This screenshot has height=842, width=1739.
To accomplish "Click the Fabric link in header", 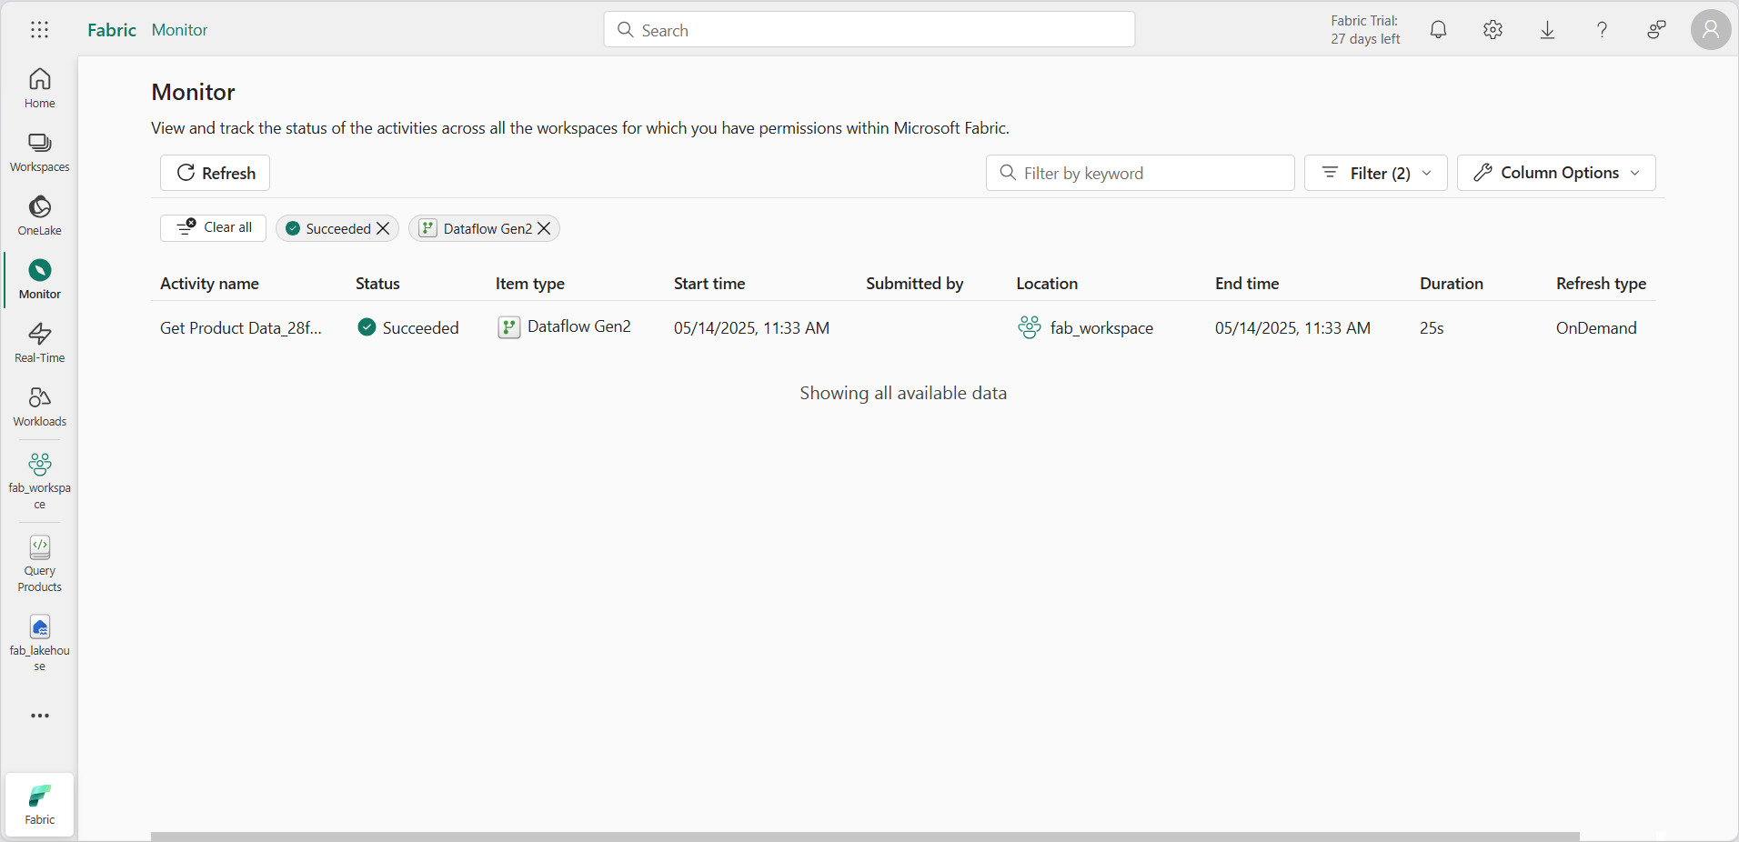I will click(x=112, y=30).
